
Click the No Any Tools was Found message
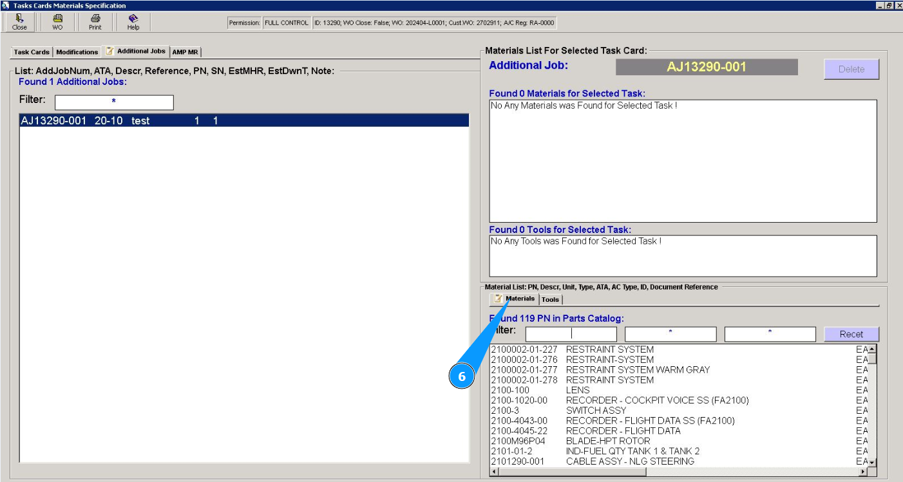tap(576, 241)
